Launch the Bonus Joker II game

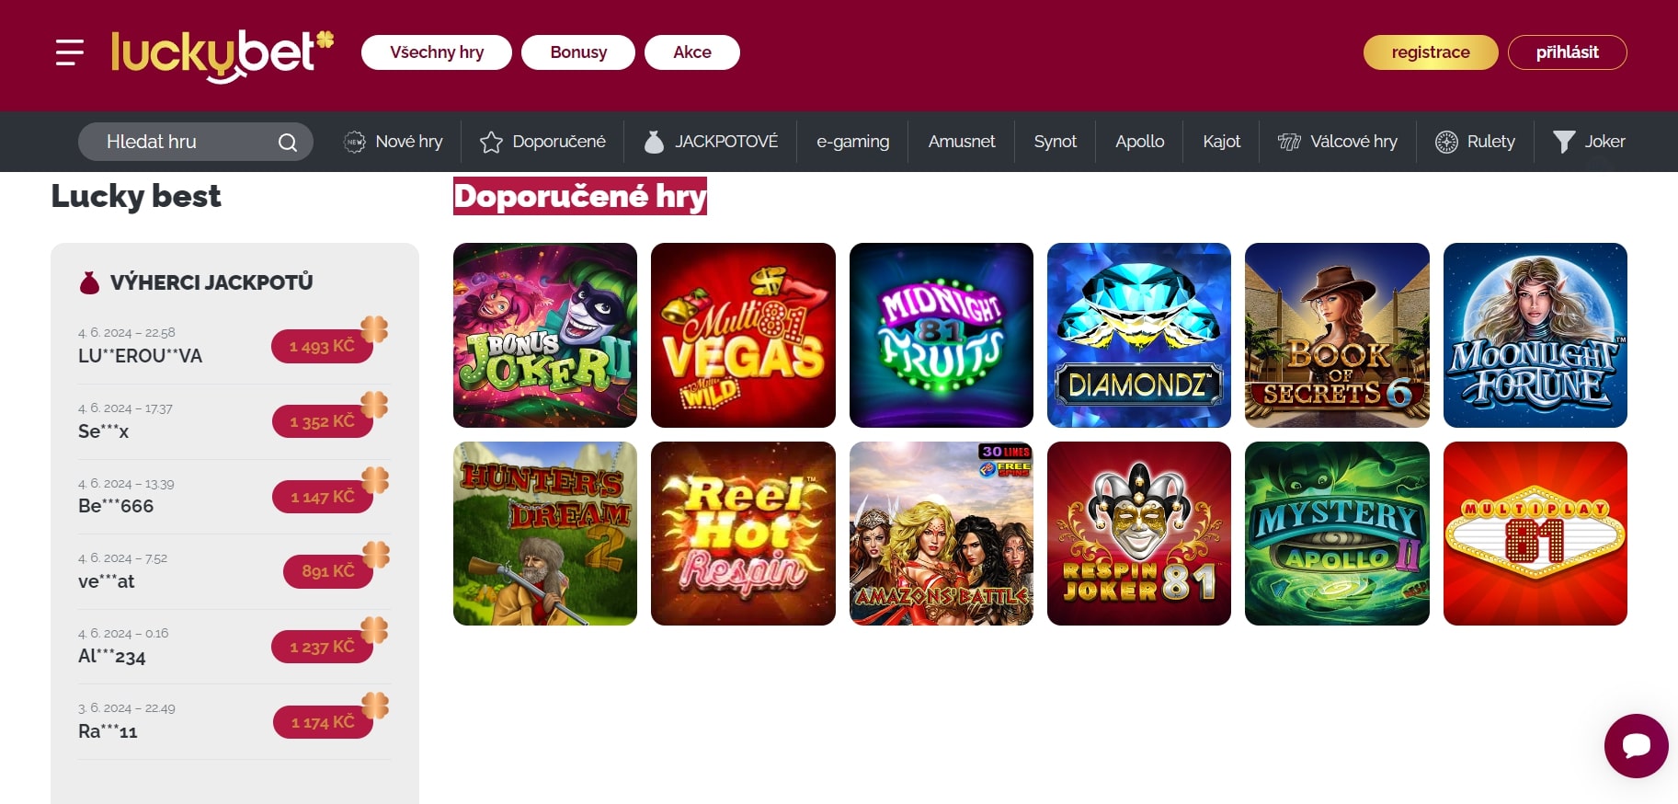545,335
